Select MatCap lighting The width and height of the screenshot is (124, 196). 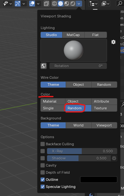pyautogui.click(x=73, y=35)
